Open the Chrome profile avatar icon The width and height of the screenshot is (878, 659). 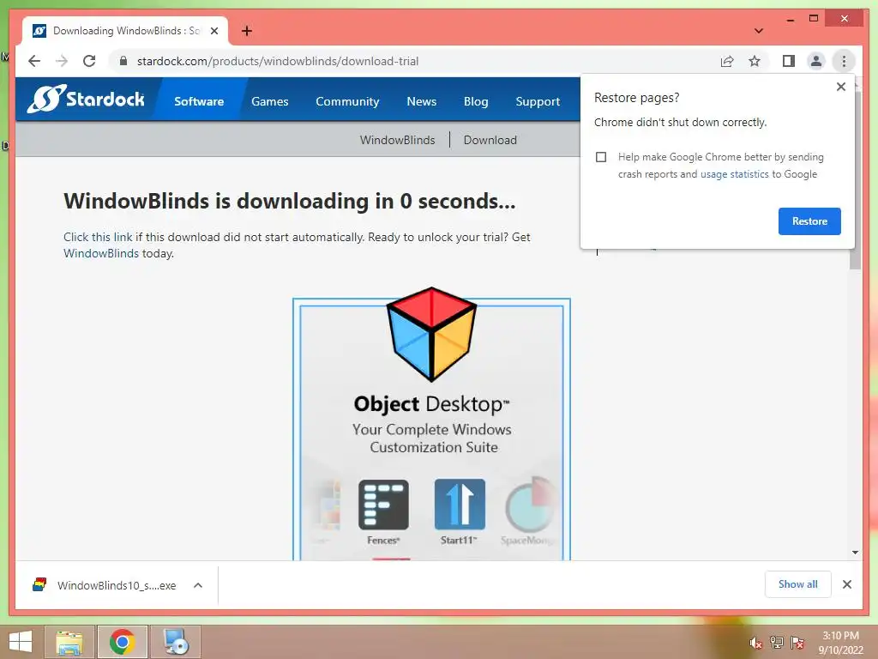(816, 61)
